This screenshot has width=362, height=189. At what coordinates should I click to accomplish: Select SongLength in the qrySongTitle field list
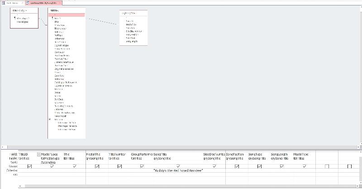(132, 41)
